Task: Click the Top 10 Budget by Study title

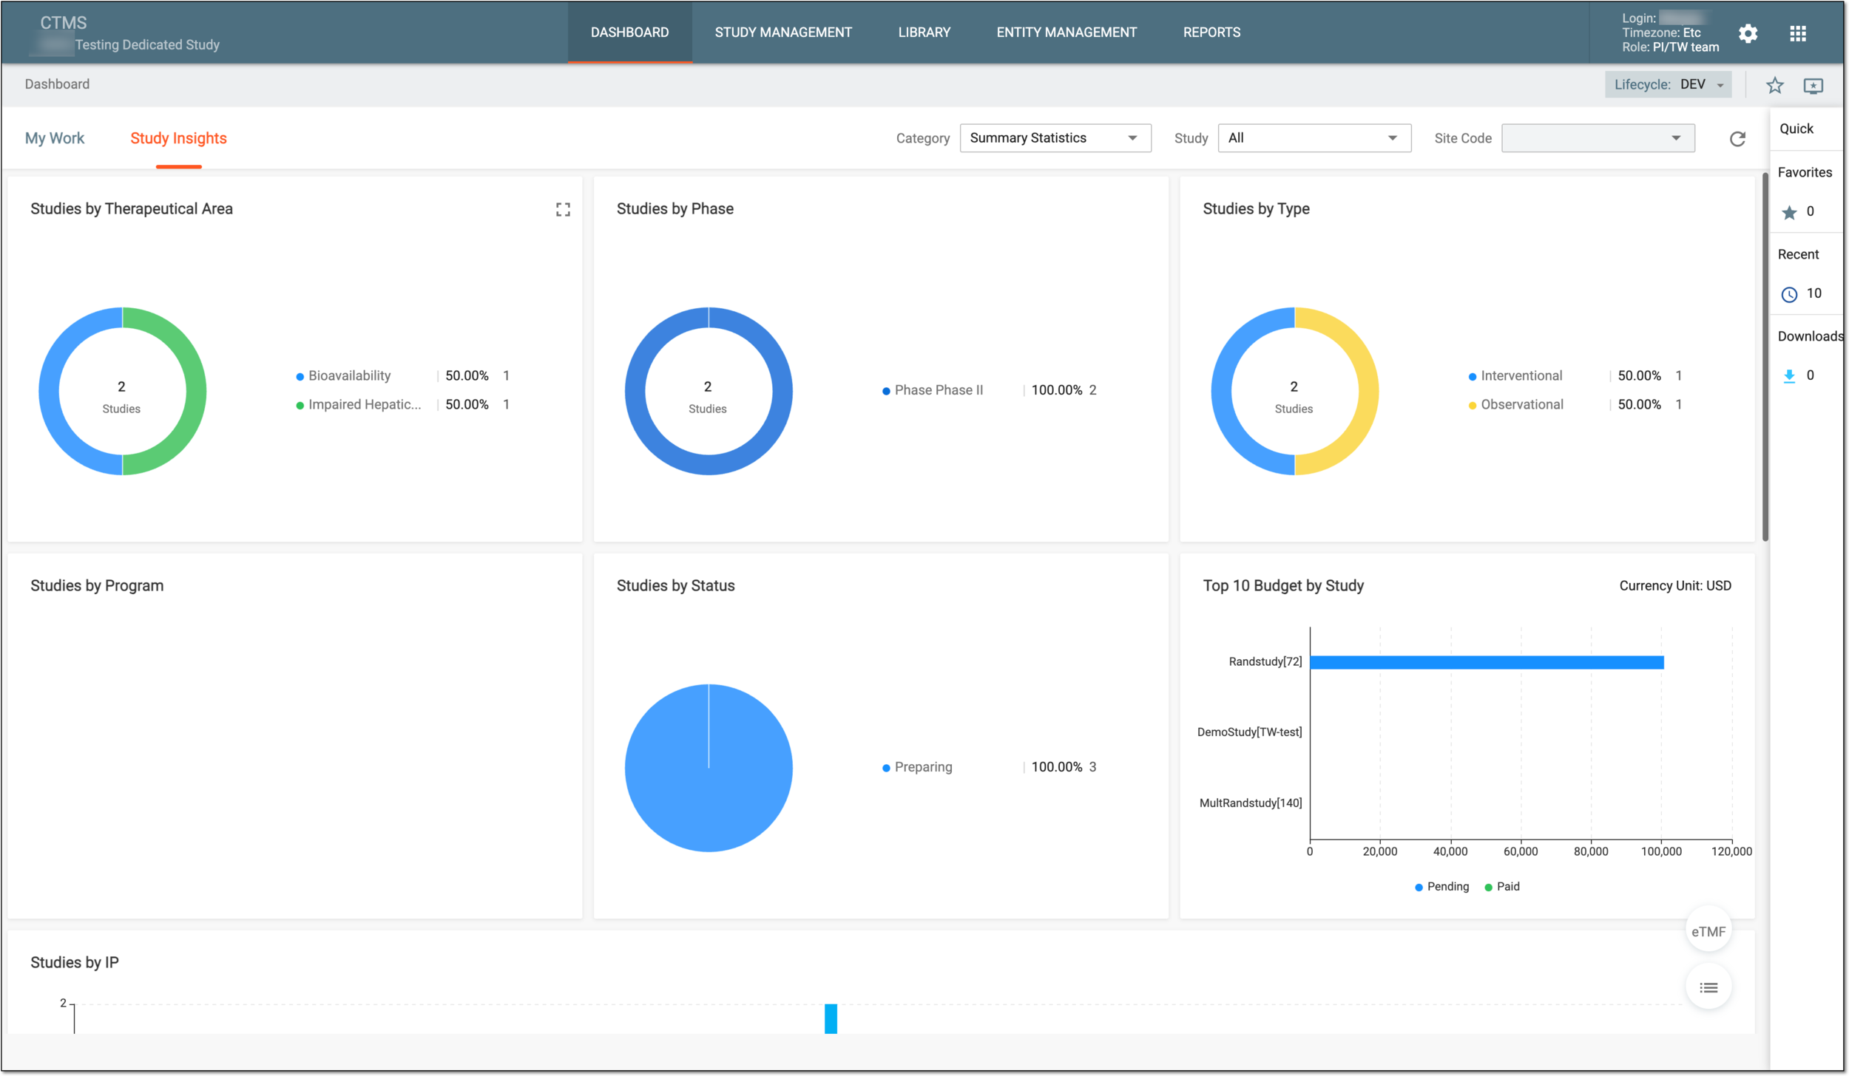Action: [x=1282, y=586]
